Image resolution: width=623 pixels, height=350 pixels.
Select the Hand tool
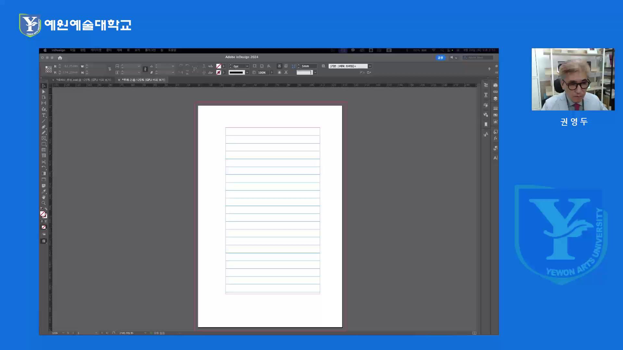[x=43, y=197]
